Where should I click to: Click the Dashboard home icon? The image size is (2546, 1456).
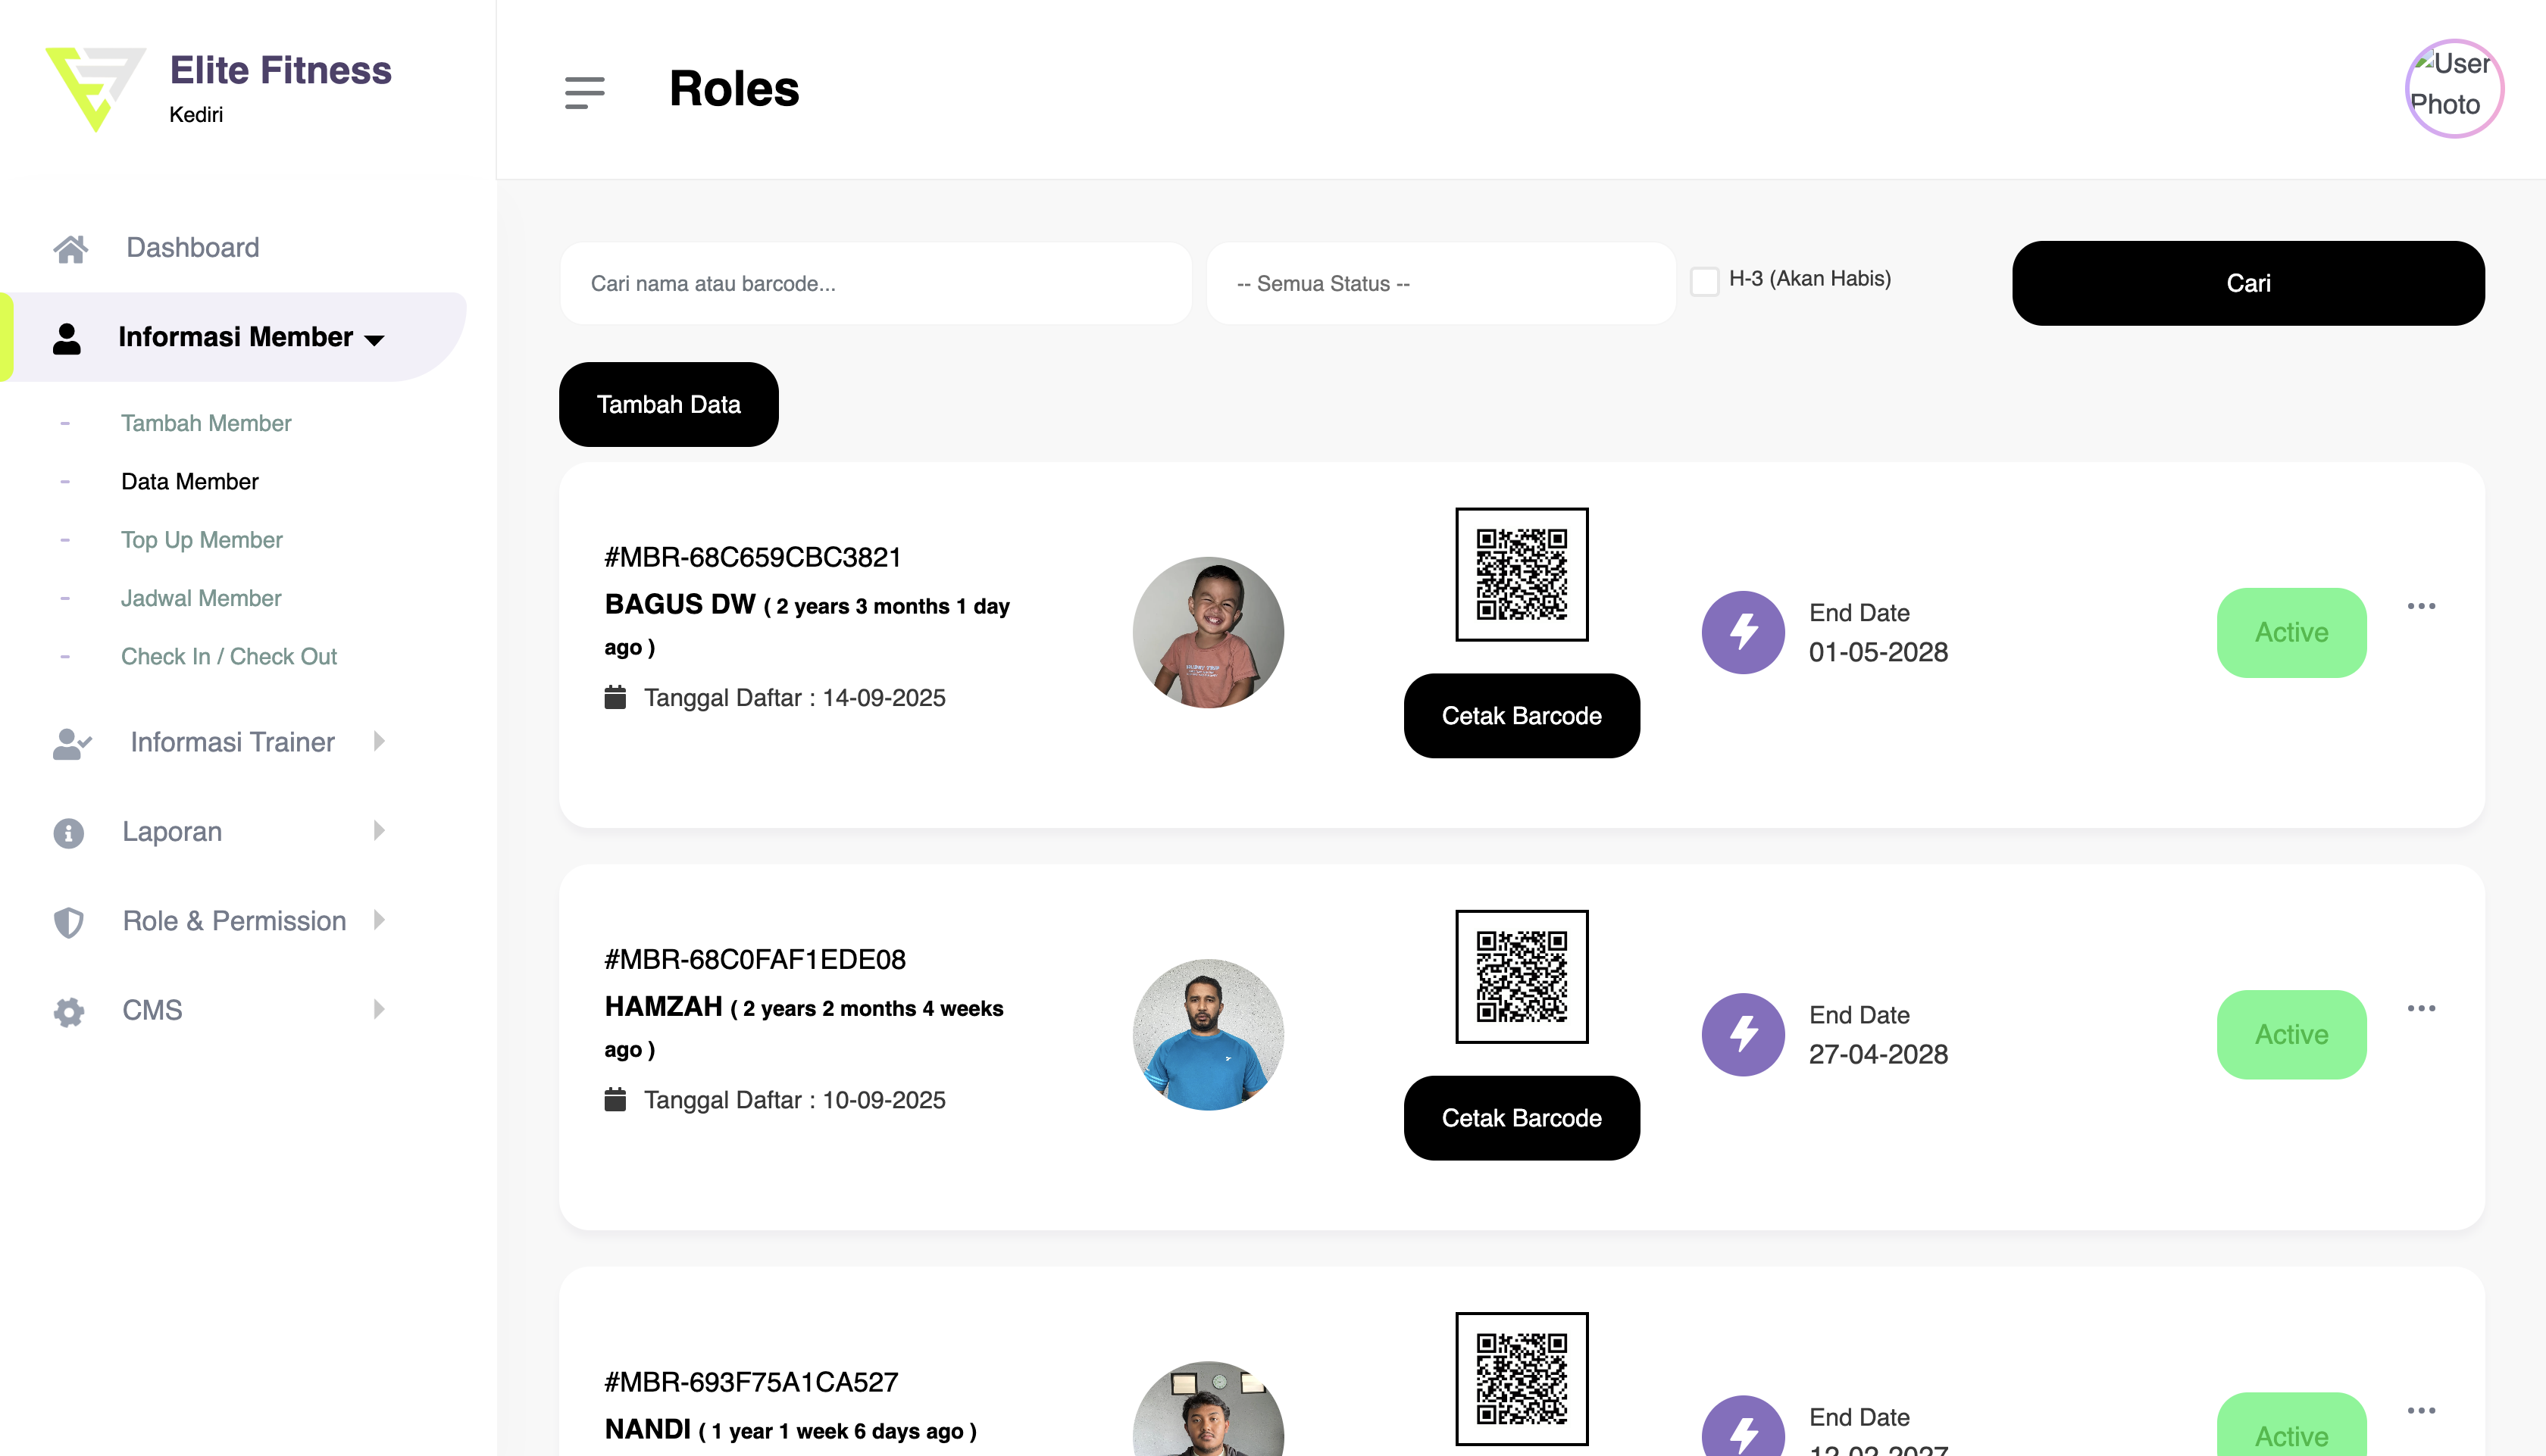coord(70,248)
